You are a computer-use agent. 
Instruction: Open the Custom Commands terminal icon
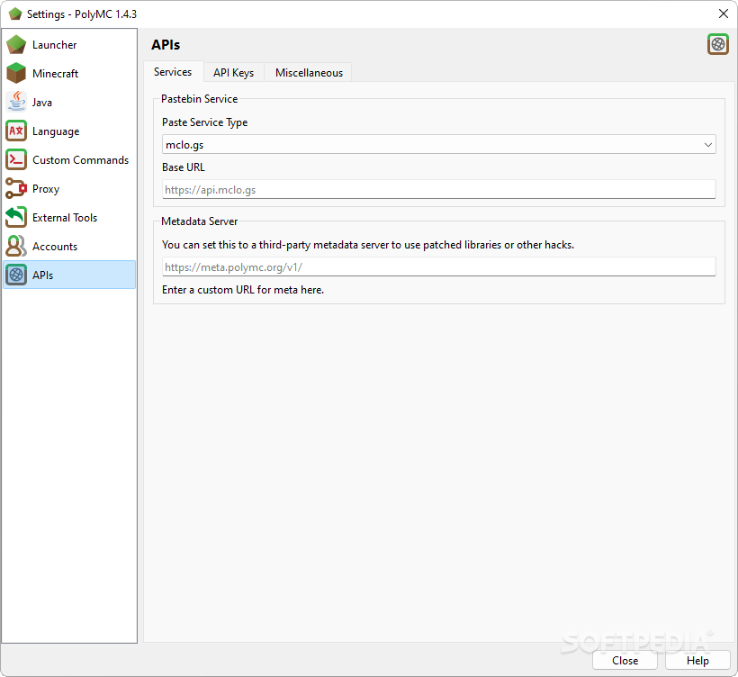(16, 160)
